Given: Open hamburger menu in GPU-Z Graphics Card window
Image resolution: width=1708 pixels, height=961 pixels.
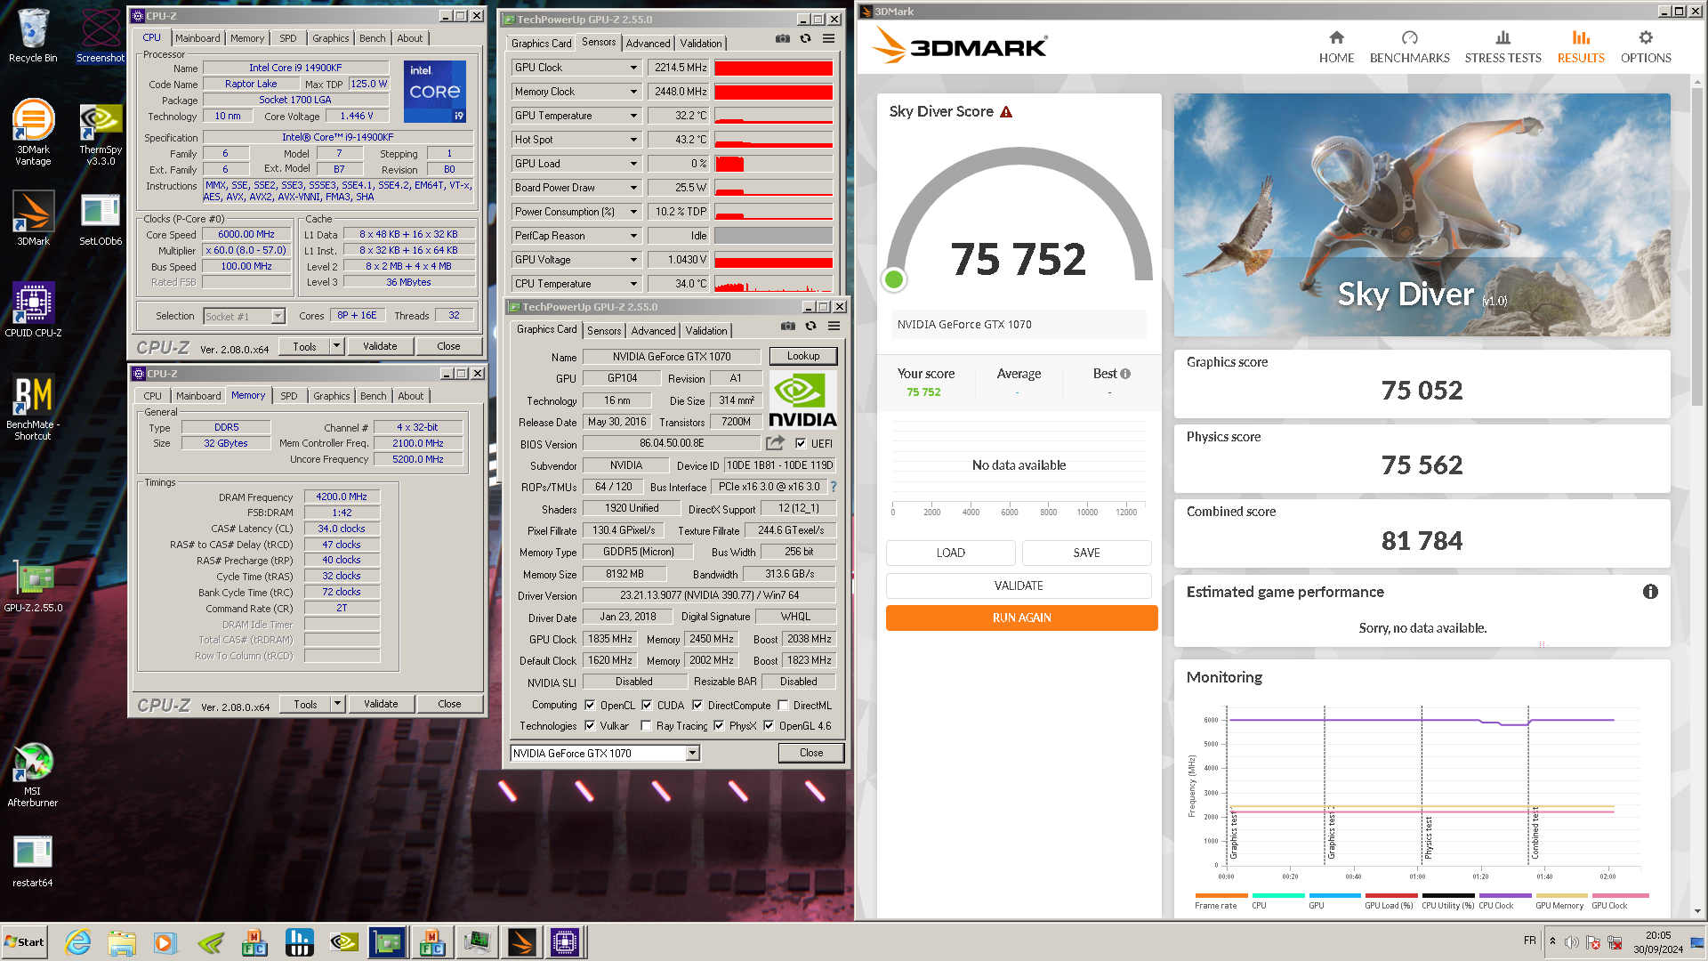Looking at the screenshot, I should pos(834,327).
